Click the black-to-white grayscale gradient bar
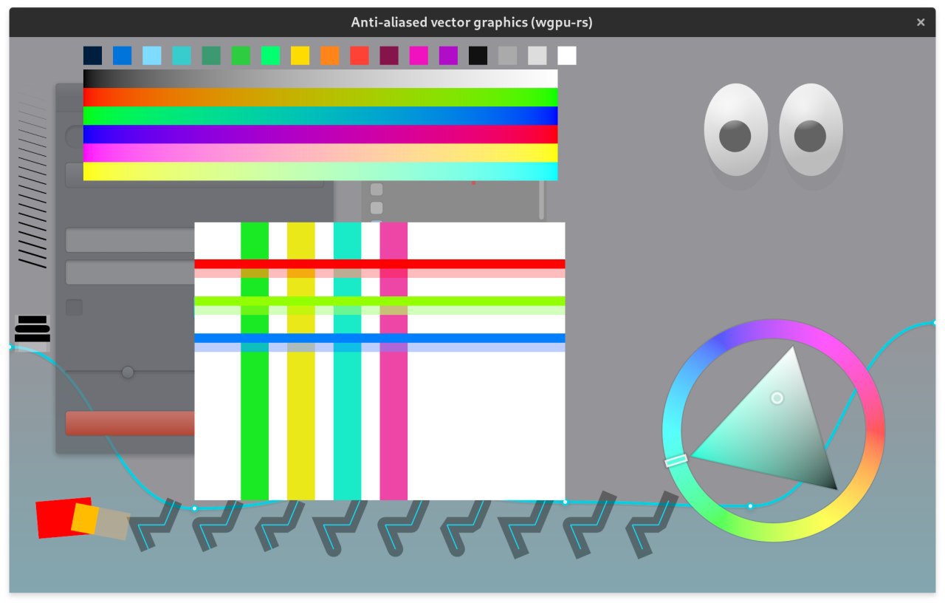This screenshot has width=945, height=603. point(320,78)
